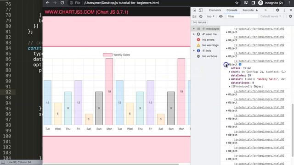
Task: Click the DevTools console vertical scrollbar
Action: [x=292, y=130]
